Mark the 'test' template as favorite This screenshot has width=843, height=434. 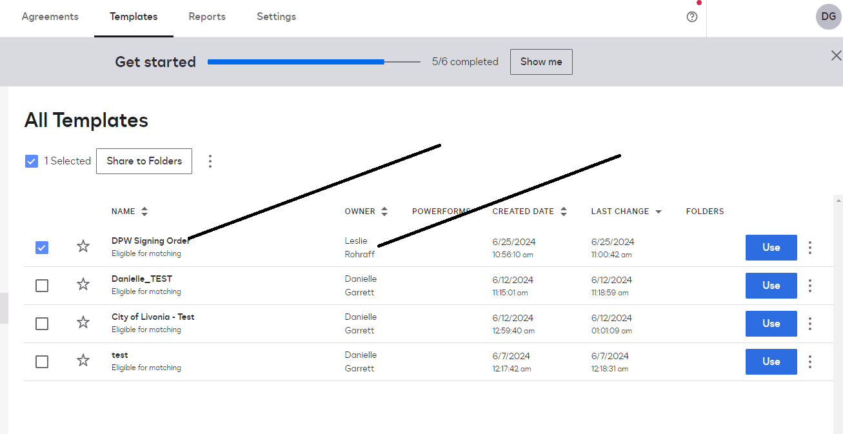[83, 360]
